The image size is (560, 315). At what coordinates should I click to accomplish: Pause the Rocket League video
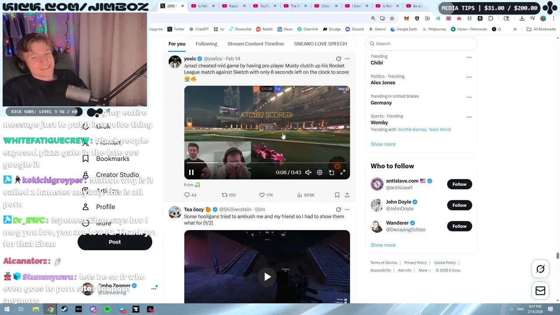coord(191,172)
